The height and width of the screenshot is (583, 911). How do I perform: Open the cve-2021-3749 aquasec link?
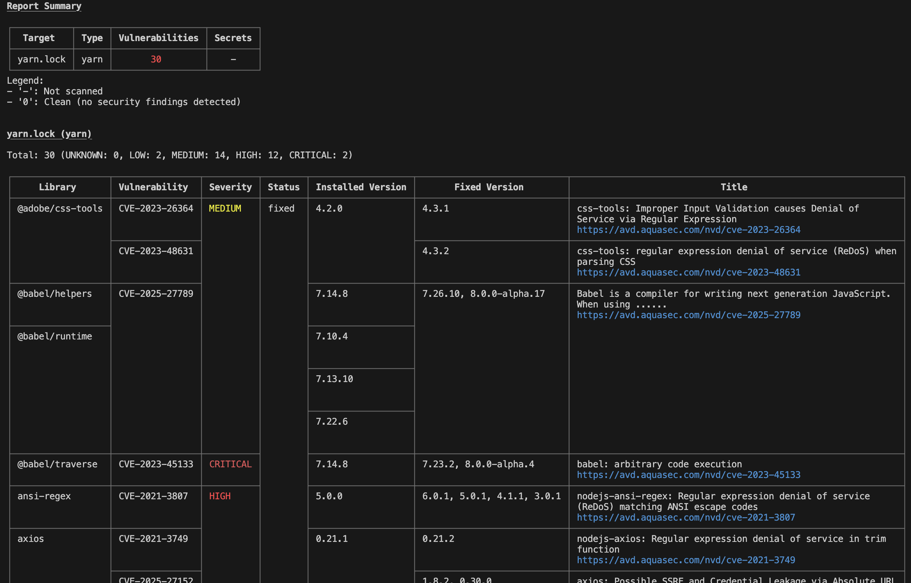coord(686,560)
